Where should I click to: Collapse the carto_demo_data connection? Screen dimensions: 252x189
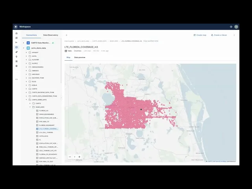point(24,48)
